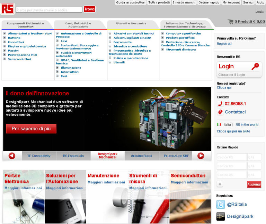Click the red key Login icon
Image resolution: width=266 pixels, height=224 pixels.
pyautogui.click(x=255, y=66)
